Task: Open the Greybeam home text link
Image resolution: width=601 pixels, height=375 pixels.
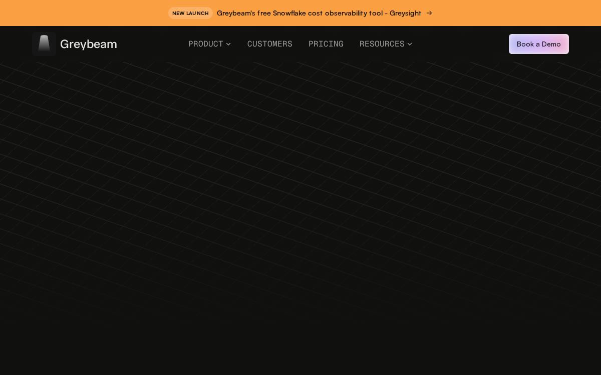Action: [x=89, y=44]
